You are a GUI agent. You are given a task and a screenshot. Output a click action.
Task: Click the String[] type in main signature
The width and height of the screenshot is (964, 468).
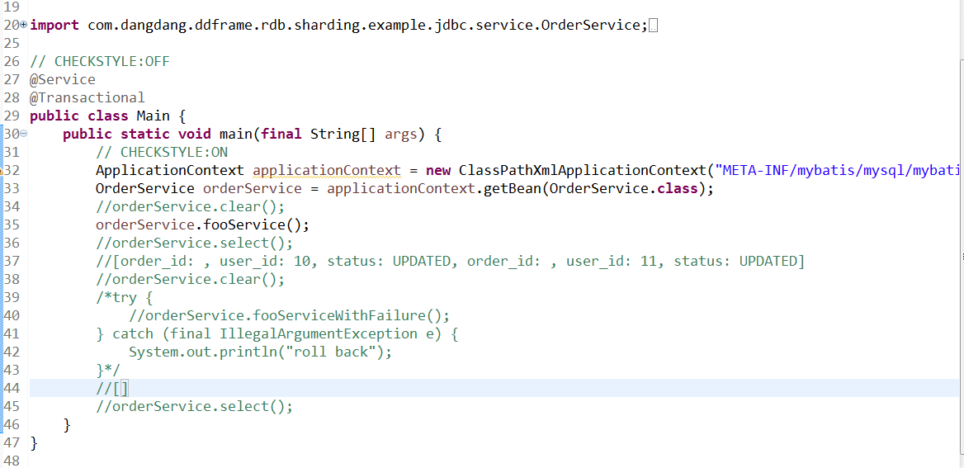point(343,134)
